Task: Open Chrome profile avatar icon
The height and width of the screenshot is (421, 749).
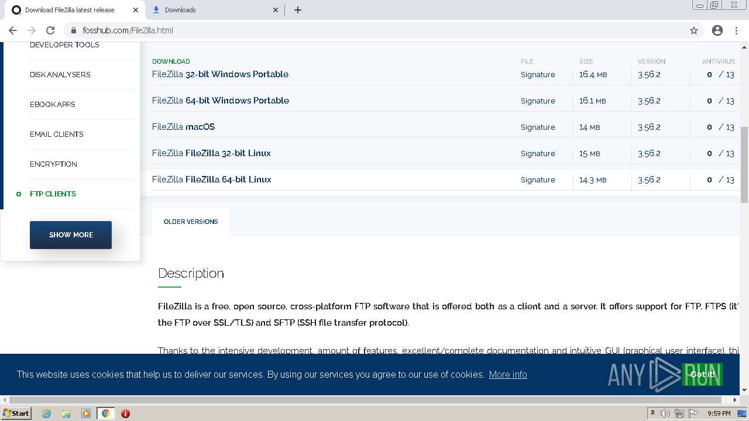Action: 717,30
